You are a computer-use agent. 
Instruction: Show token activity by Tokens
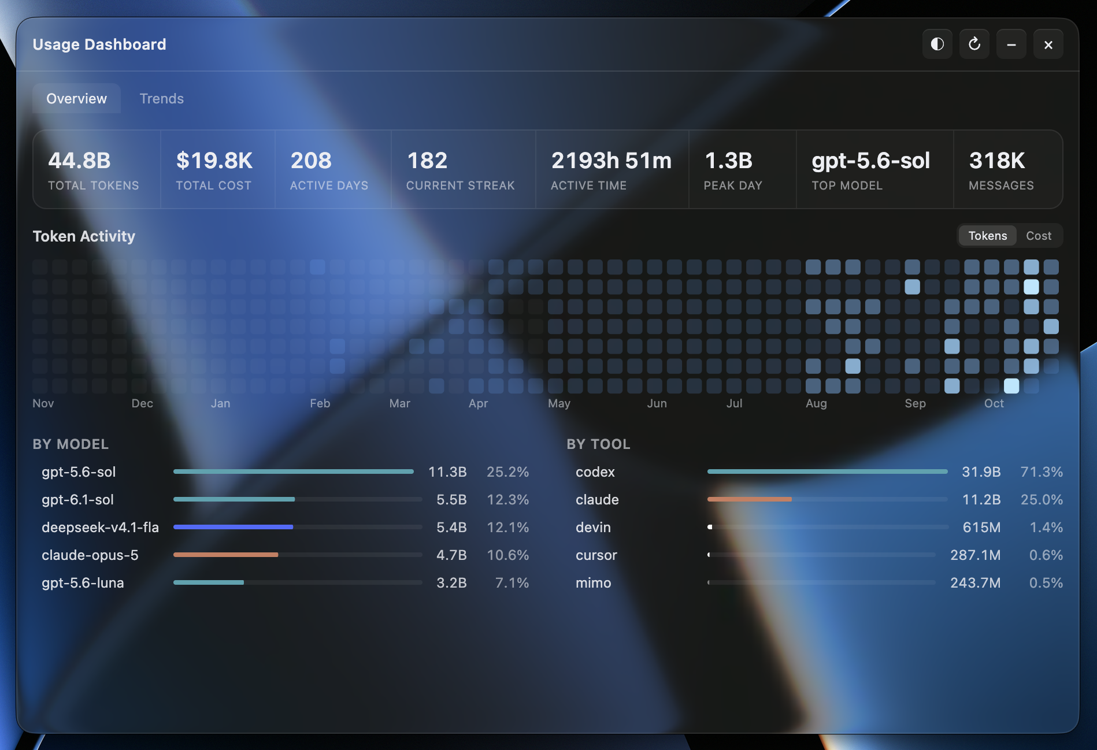987,236
